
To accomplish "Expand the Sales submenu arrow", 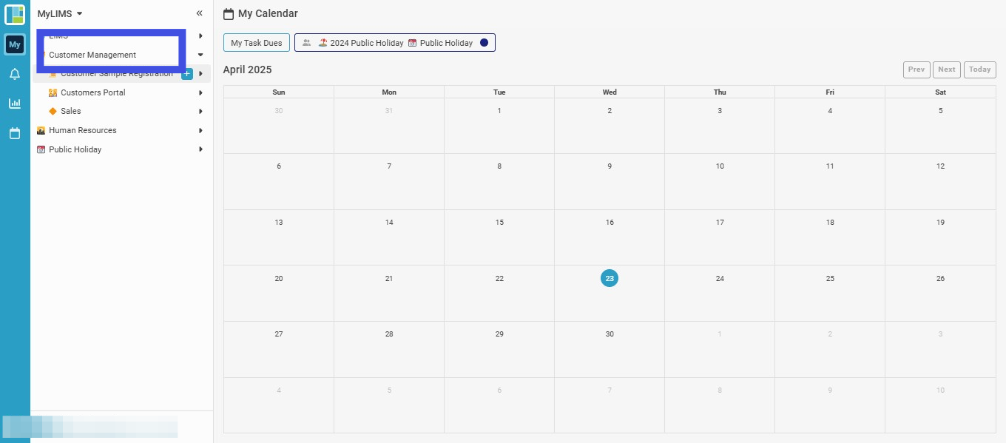I will [x=200, y=111].
